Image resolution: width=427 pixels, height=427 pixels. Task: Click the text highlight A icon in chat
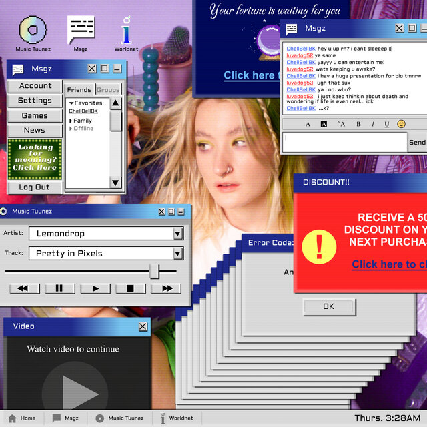[x=324, y=125]
